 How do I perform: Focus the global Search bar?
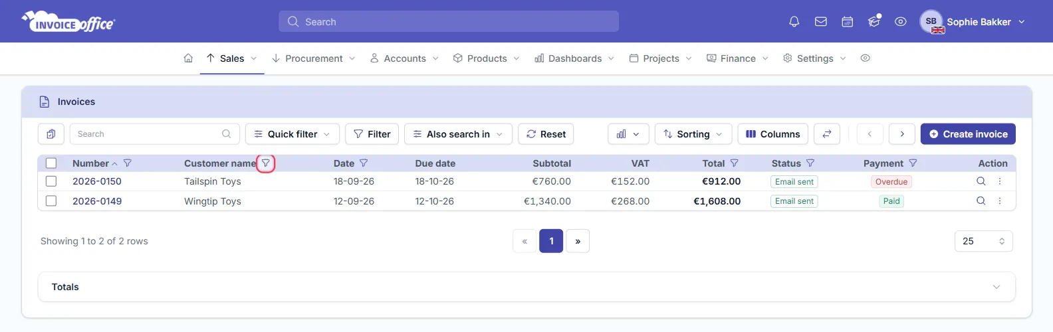point(449,21)
